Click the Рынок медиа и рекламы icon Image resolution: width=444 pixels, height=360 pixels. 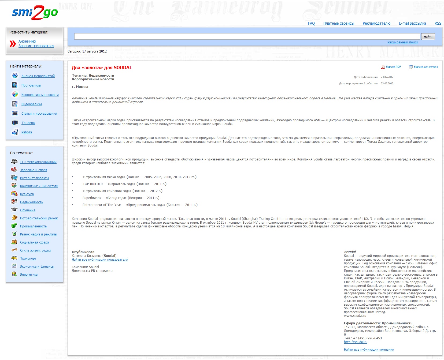coord(14,234)
